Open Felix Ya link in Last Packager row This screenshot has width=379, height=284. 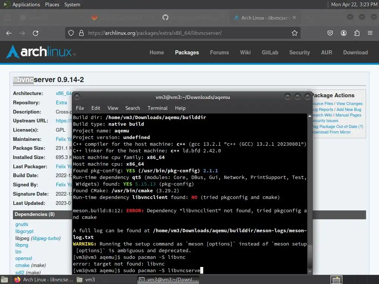coord(64,167)
